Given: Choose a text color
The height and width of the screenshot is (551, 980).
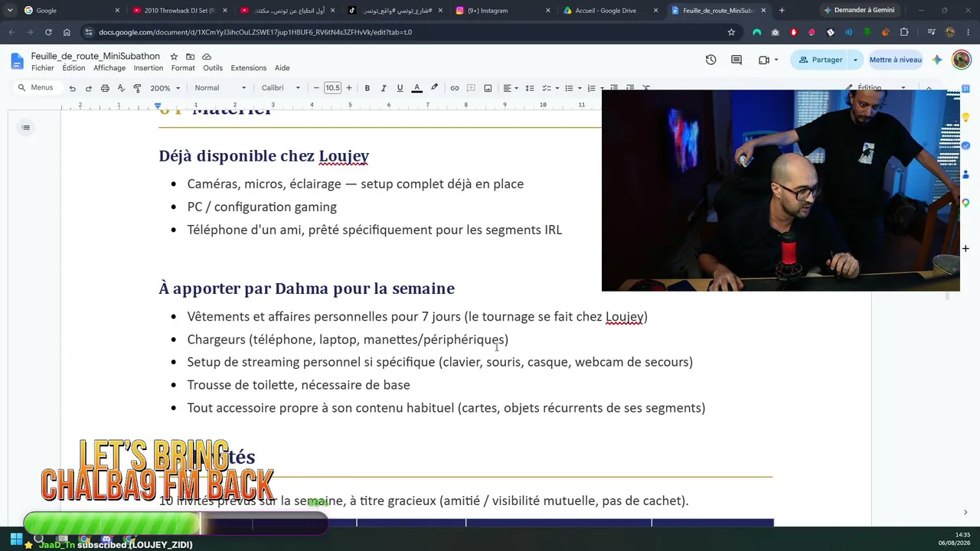Looking at the screenshot, I should click(417, 88).
